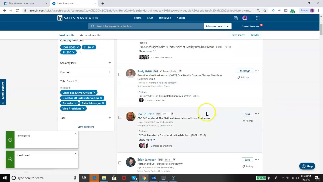
Task: Remove the 51-200 headcount filter
Action: (73, 52)
